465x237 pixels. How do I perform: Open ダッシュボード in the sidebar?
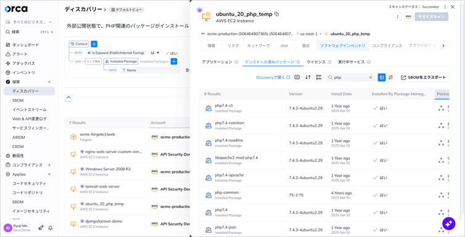[x=25, y=45]
